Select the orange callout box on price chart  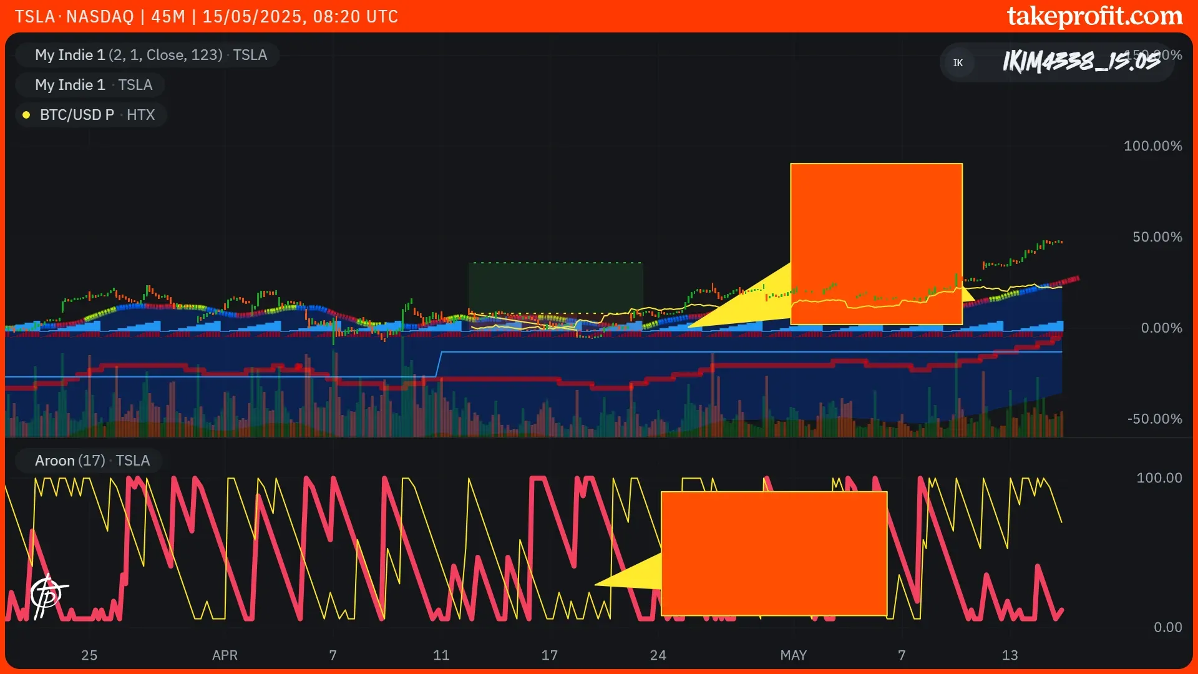coord(876,243)
